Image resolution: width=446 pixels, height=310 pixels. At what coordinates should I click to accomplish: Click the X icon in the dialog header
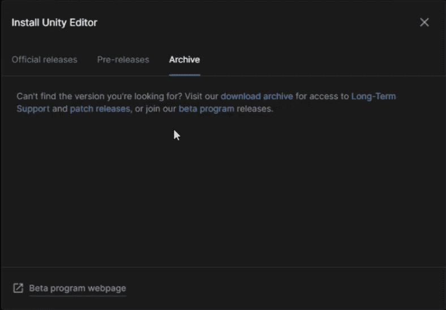click(424, 22)
